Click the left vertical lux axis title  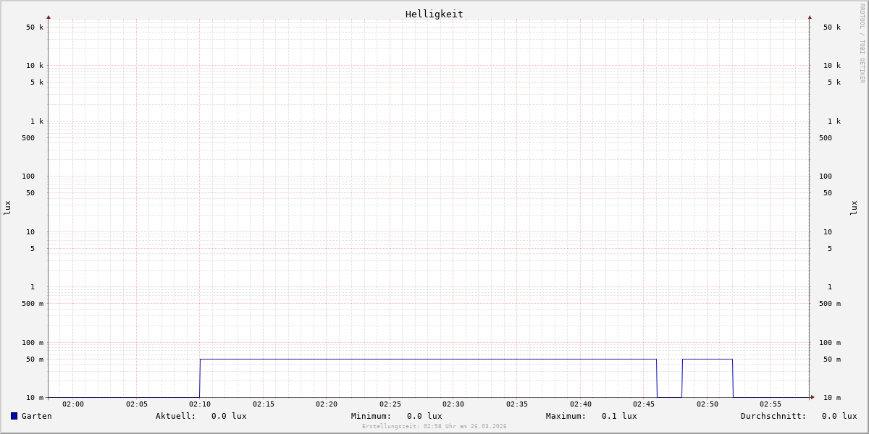click(x=7, y=208)
